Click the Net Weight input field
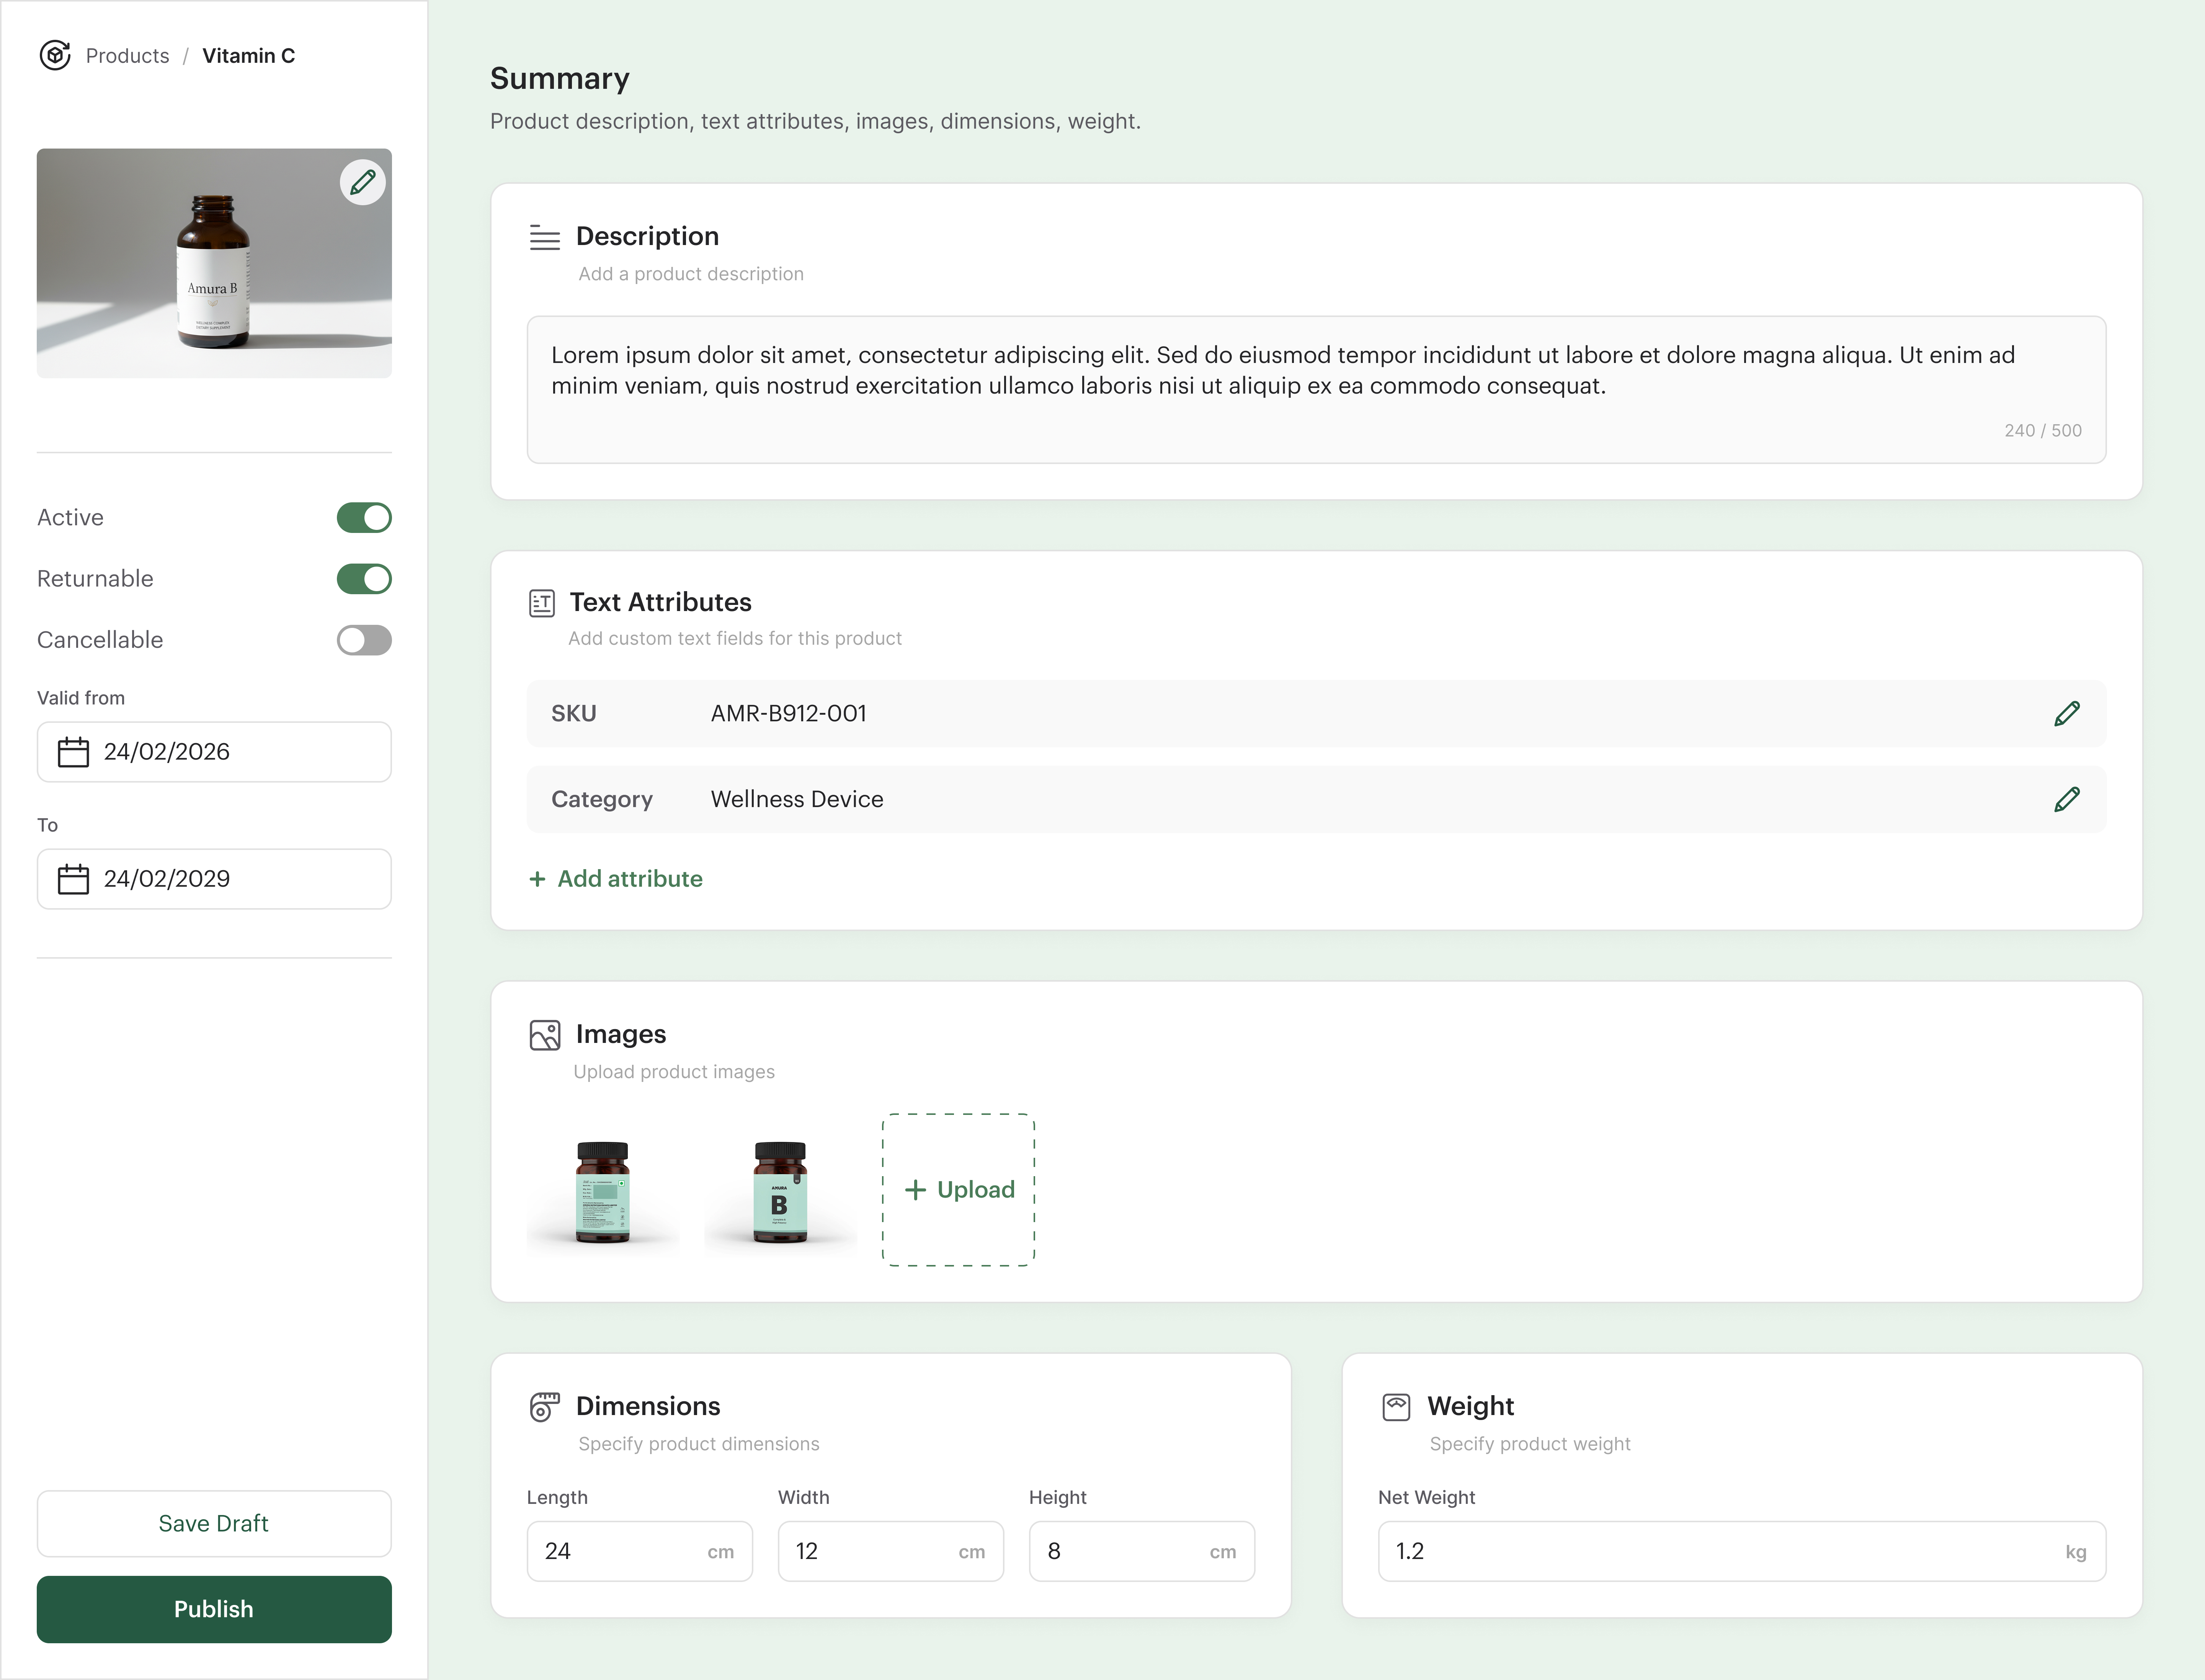The image size is (2205, 1680). (1742, 1551)
